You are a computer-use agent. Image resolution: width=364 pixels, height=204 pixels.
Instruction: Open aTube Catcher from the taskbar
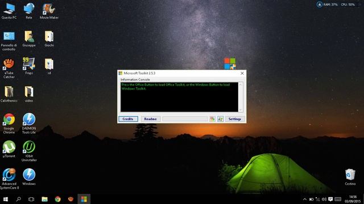(71, 199)
